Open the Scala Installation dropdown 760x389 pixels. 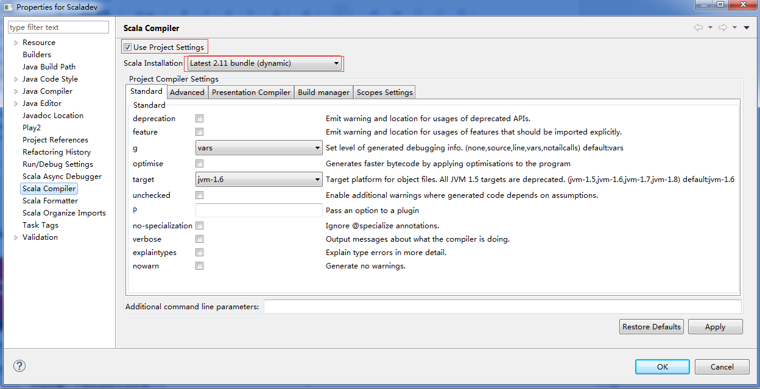click(264, 63)
